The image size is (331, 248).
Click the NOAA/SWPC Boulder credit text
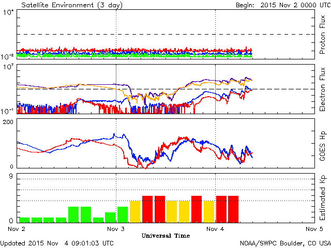285,243
